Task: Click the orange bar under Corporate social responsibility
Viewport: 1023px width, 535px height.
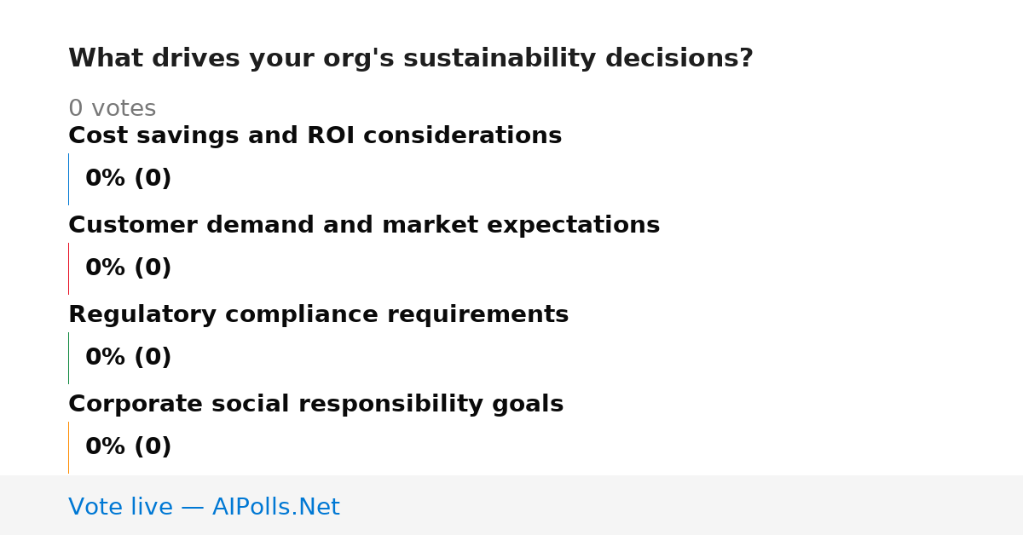Action: click(x=68, y=447)
